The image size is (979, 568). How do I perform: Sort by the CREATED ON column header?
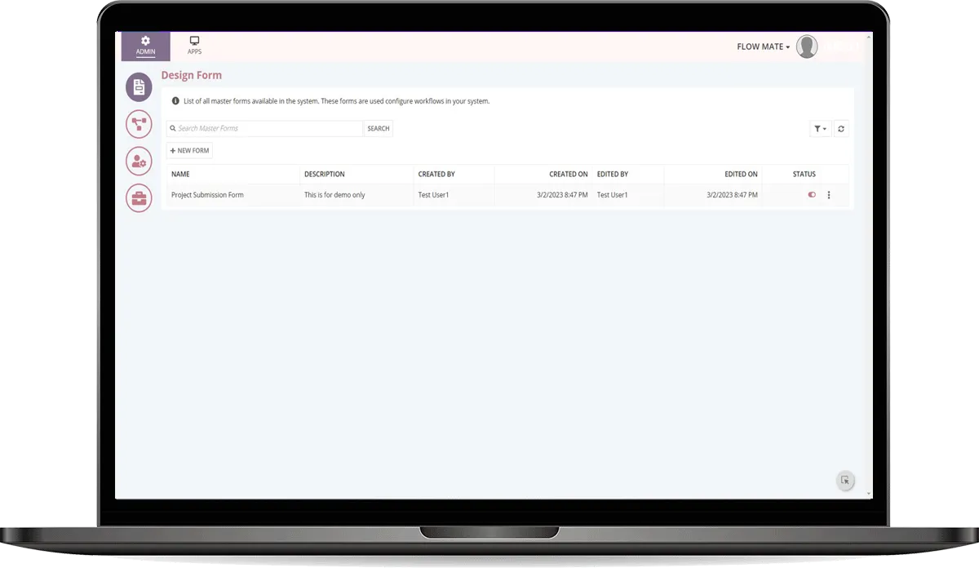tap(568, 174)
